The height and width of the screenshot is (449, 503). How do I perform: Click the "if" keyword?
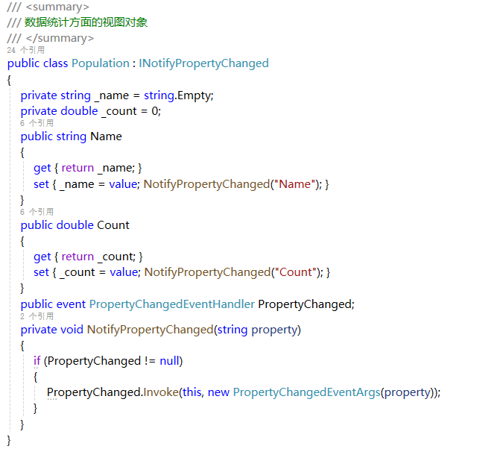pyautogui.click(x=37, y=361)
